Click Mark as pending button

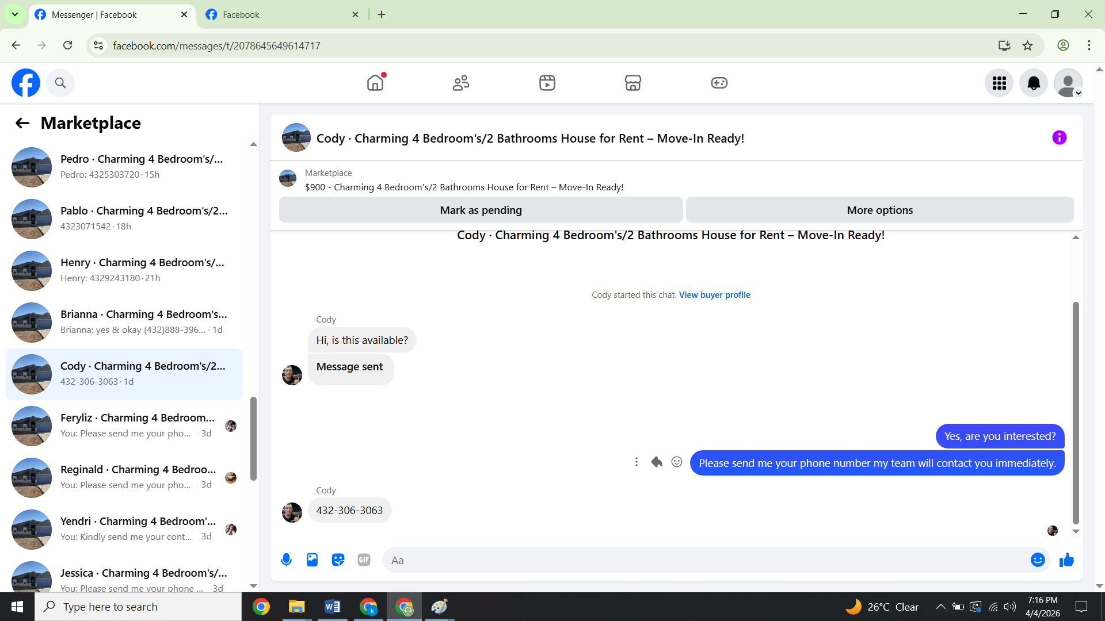481,210
